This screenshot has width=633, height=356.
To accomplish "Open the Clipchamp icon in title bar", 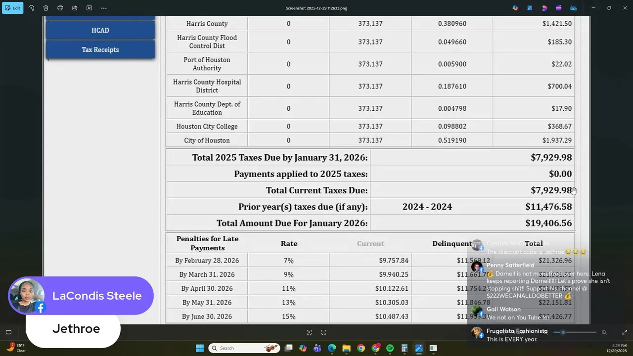I will 559,8.
